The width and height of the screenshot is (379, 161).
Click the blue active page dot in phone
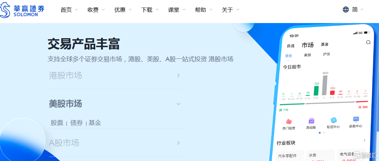pos(320,133)
